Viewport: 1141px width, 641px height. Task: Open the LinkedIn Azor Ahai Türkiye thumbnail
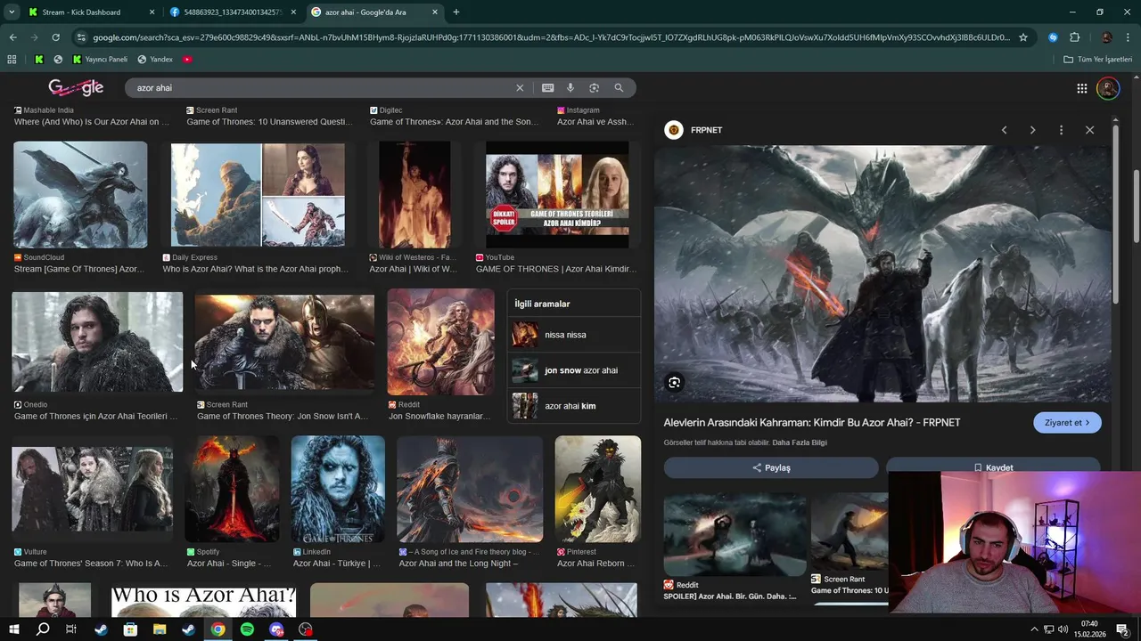[338, 489]
